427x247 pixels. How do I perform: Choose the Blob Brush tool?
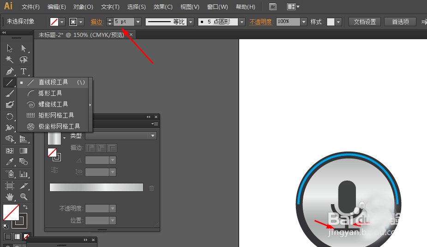click(10, 104)
